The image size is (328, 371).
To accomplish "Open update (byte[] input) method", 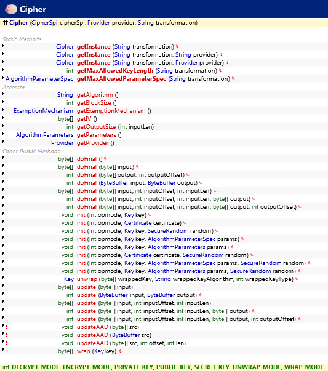I will tap(86, 287).
